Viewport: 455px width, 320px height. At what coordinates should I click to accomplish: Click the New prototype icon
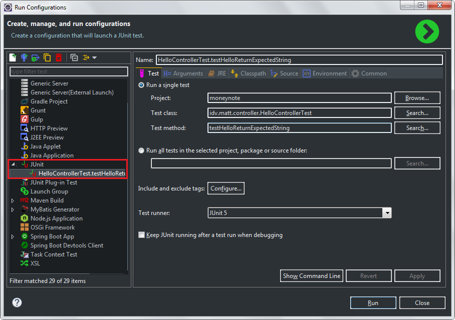[24, 57]
